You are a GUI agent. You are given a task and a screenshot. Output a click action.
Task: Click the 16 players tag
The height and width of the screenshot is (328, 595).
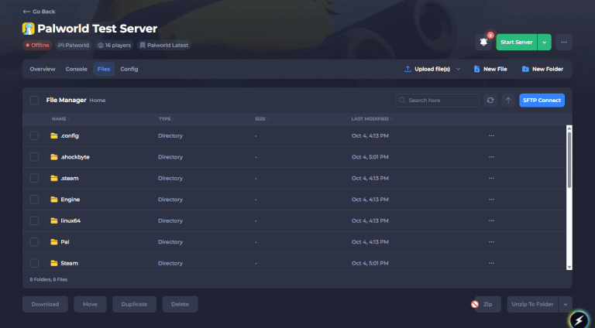point(114,45)
